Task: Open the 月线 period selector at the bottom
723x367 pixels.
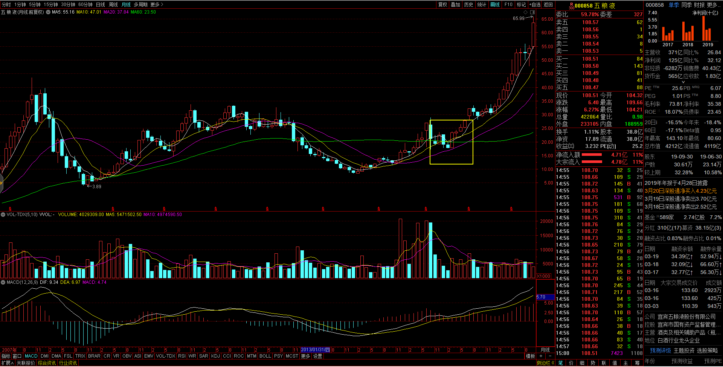Action: 545,350
